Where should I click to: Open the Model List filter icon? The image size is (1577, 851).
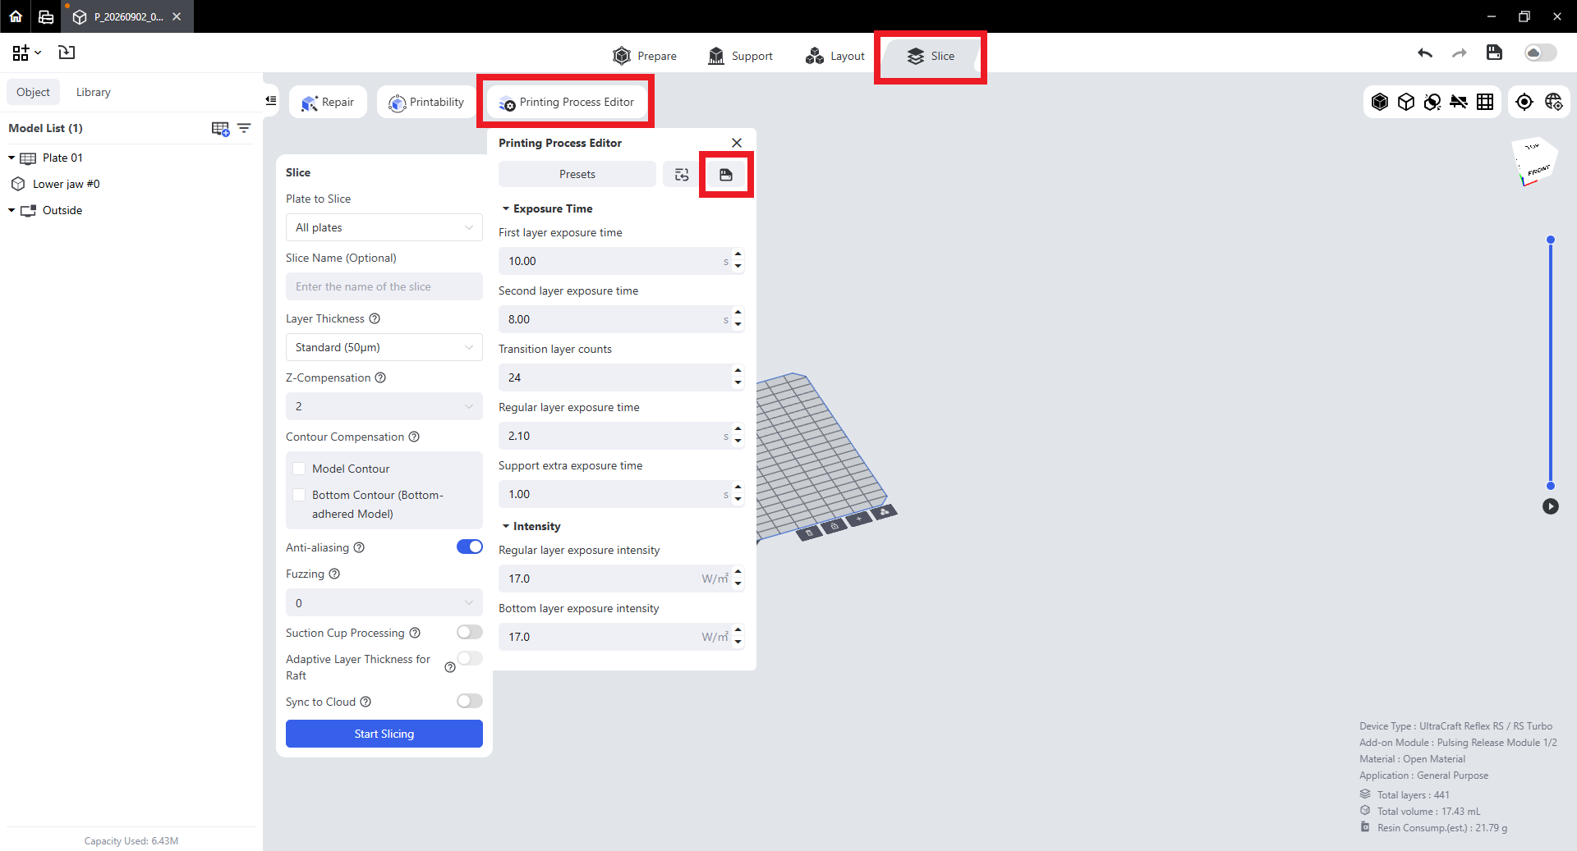[x=244, y=128]
